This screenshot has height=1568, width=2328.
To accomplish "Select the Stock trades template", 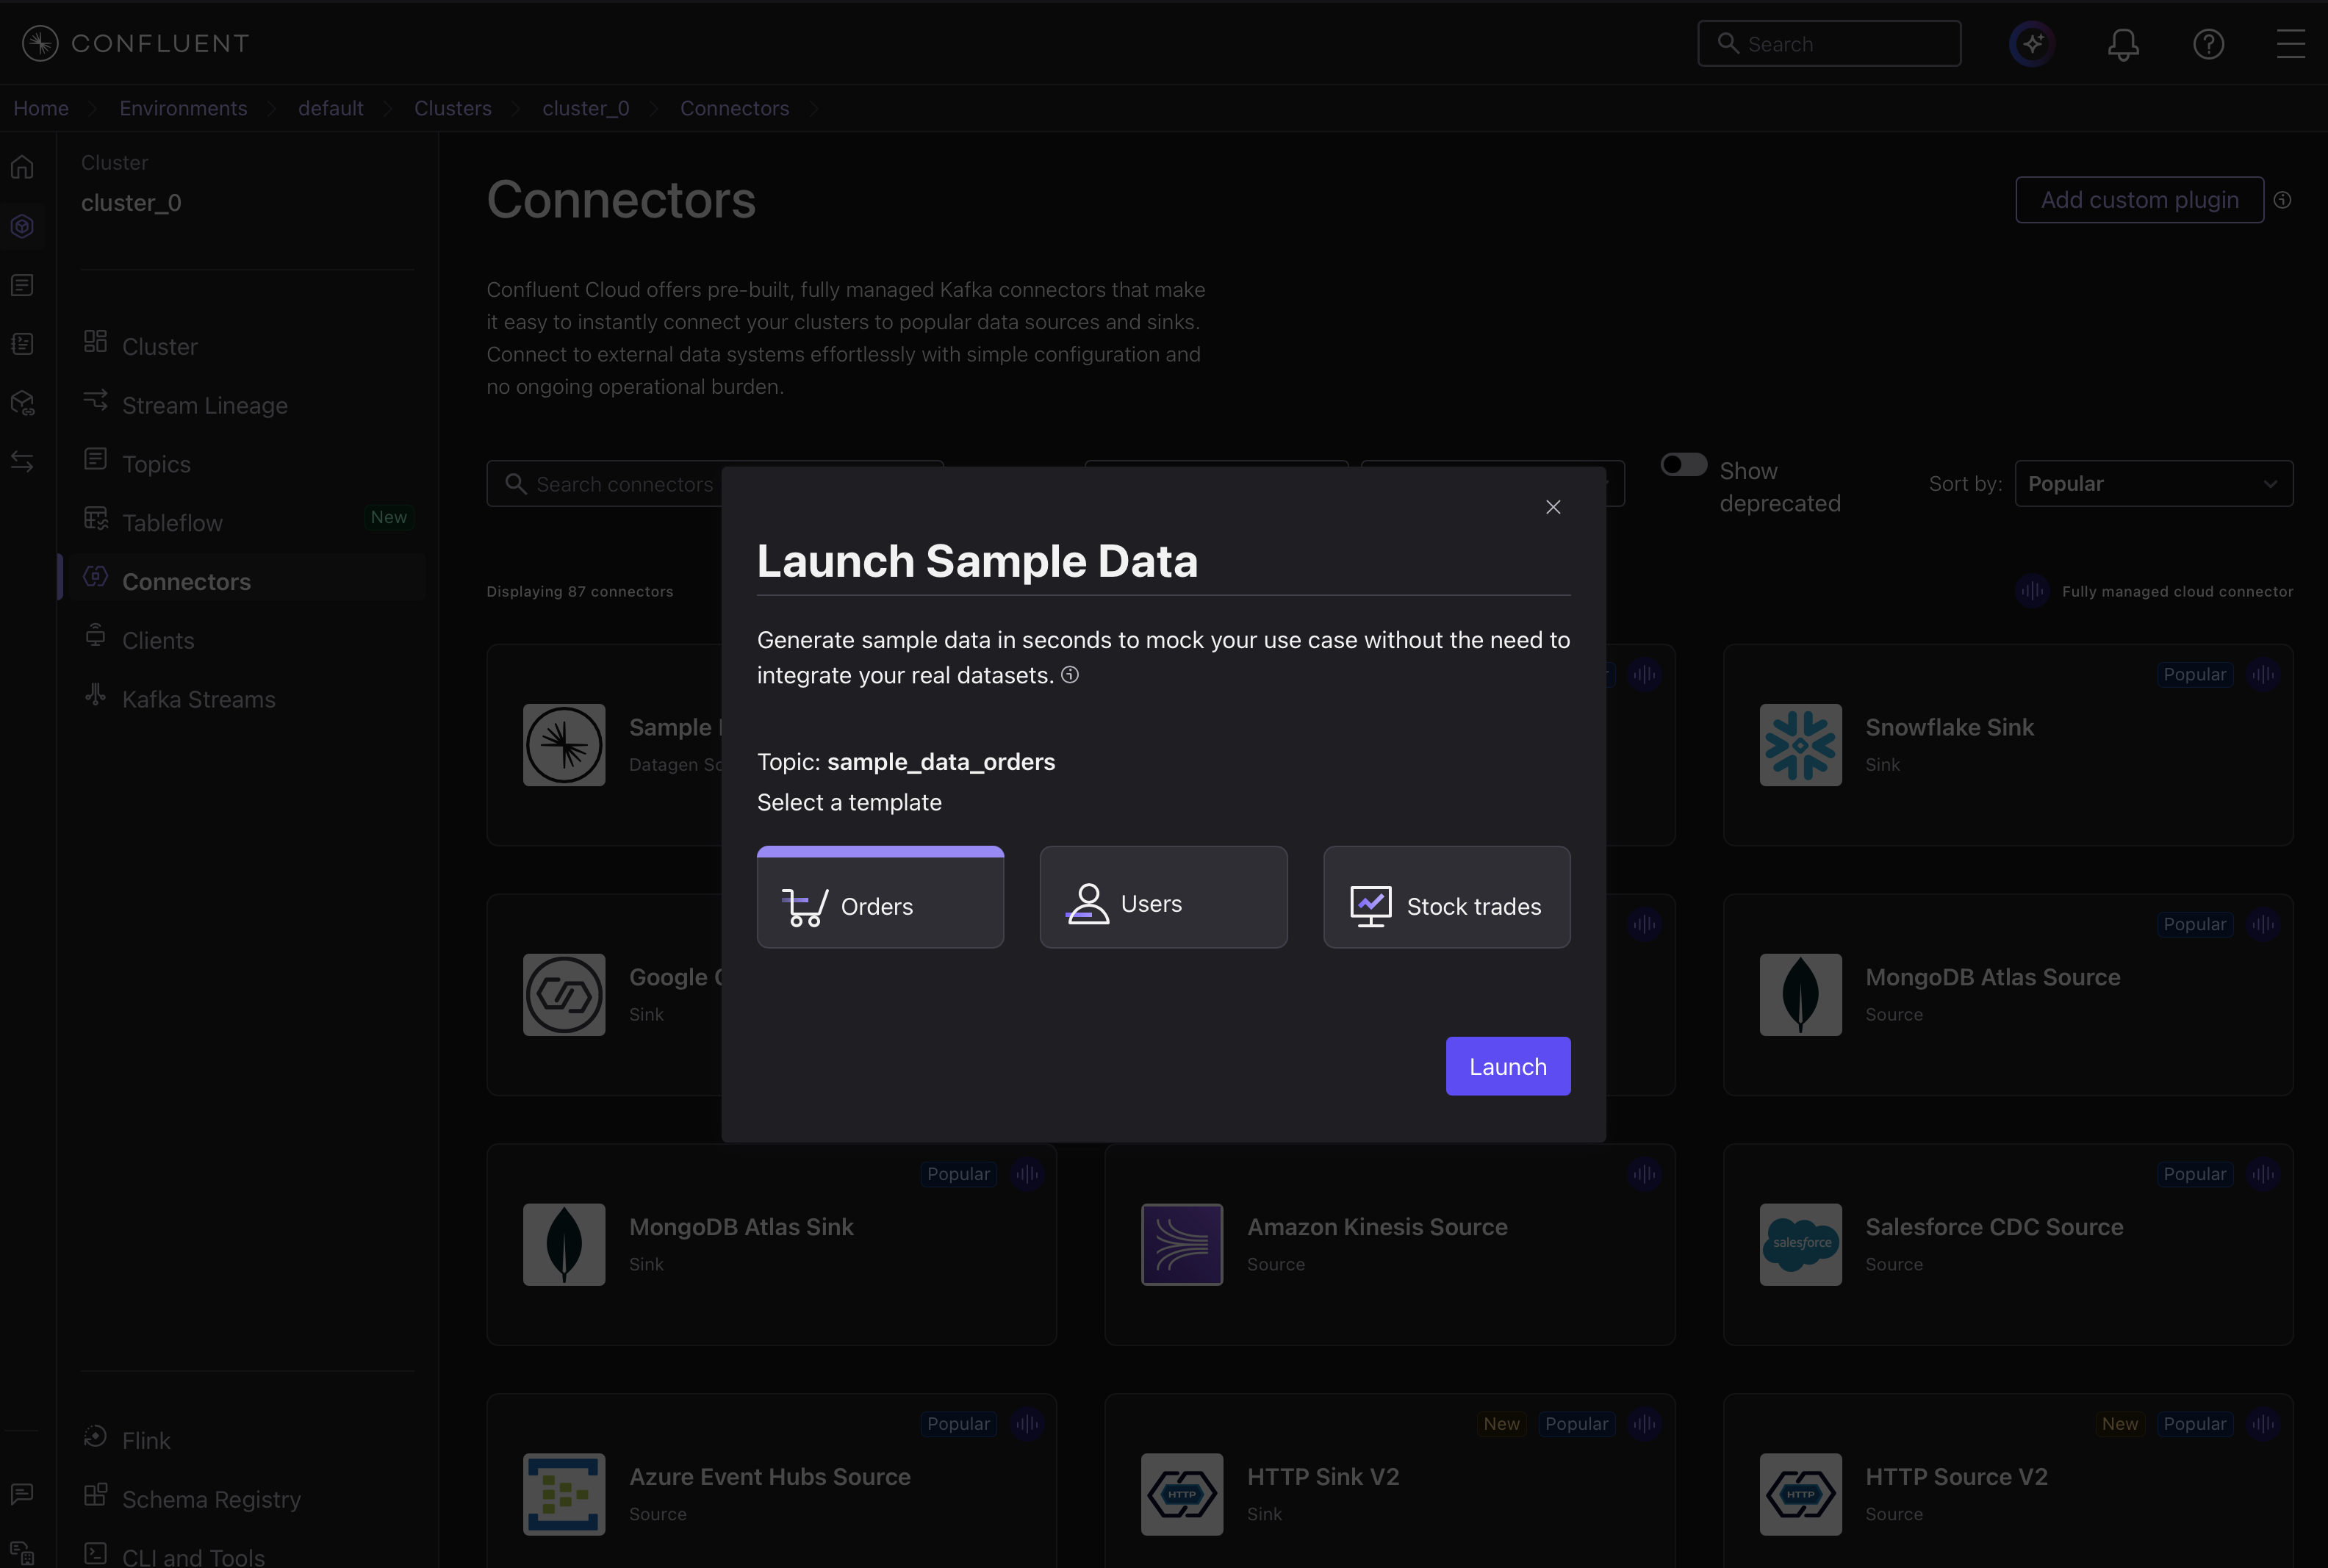I will (1446, 897).
